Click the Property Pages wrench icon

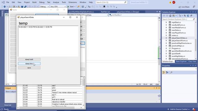[171, 72]
